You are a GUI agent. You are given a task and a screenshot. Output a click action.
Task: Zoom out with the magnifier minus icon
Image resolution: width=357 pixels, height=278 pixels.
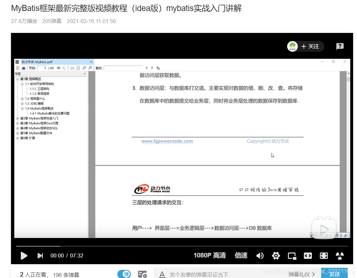(84, 68)
